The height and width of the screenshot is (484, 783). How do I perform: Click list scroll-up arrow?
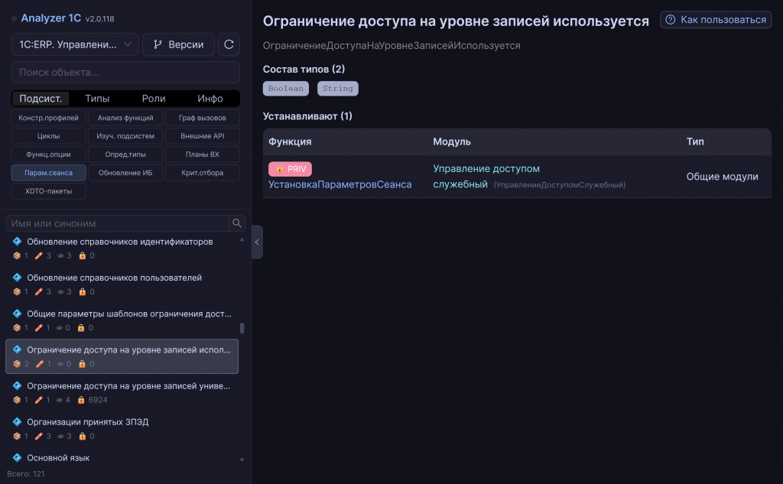tap(242, 240)
